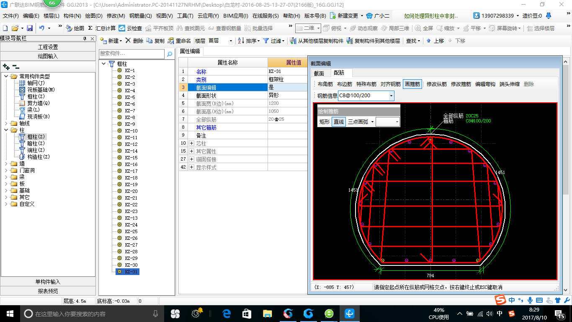Select 三点画弧 three-point arc mode
Screen dimensions: 572x322
pos(358,122)
